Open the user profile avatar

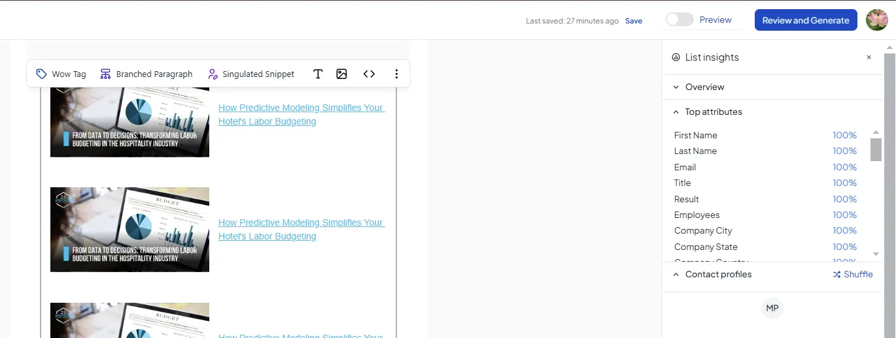pos(877,20)
